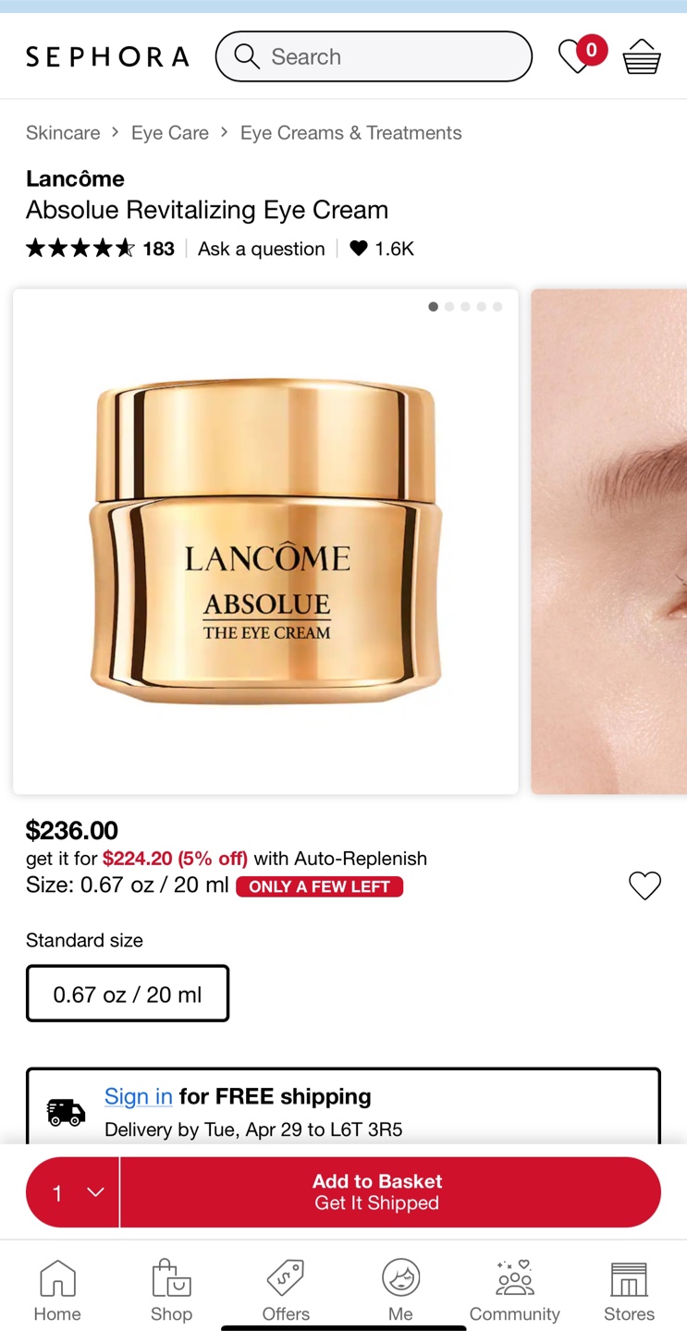Click the Sign in link
This screenshot has height=1331, width=687.
point(139,1096)
